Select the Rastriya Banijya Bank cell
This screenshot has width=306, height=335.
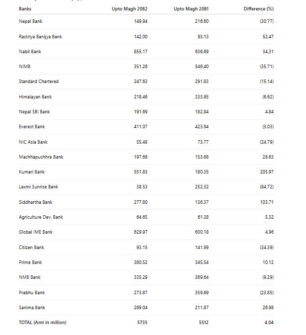(40, 37)
